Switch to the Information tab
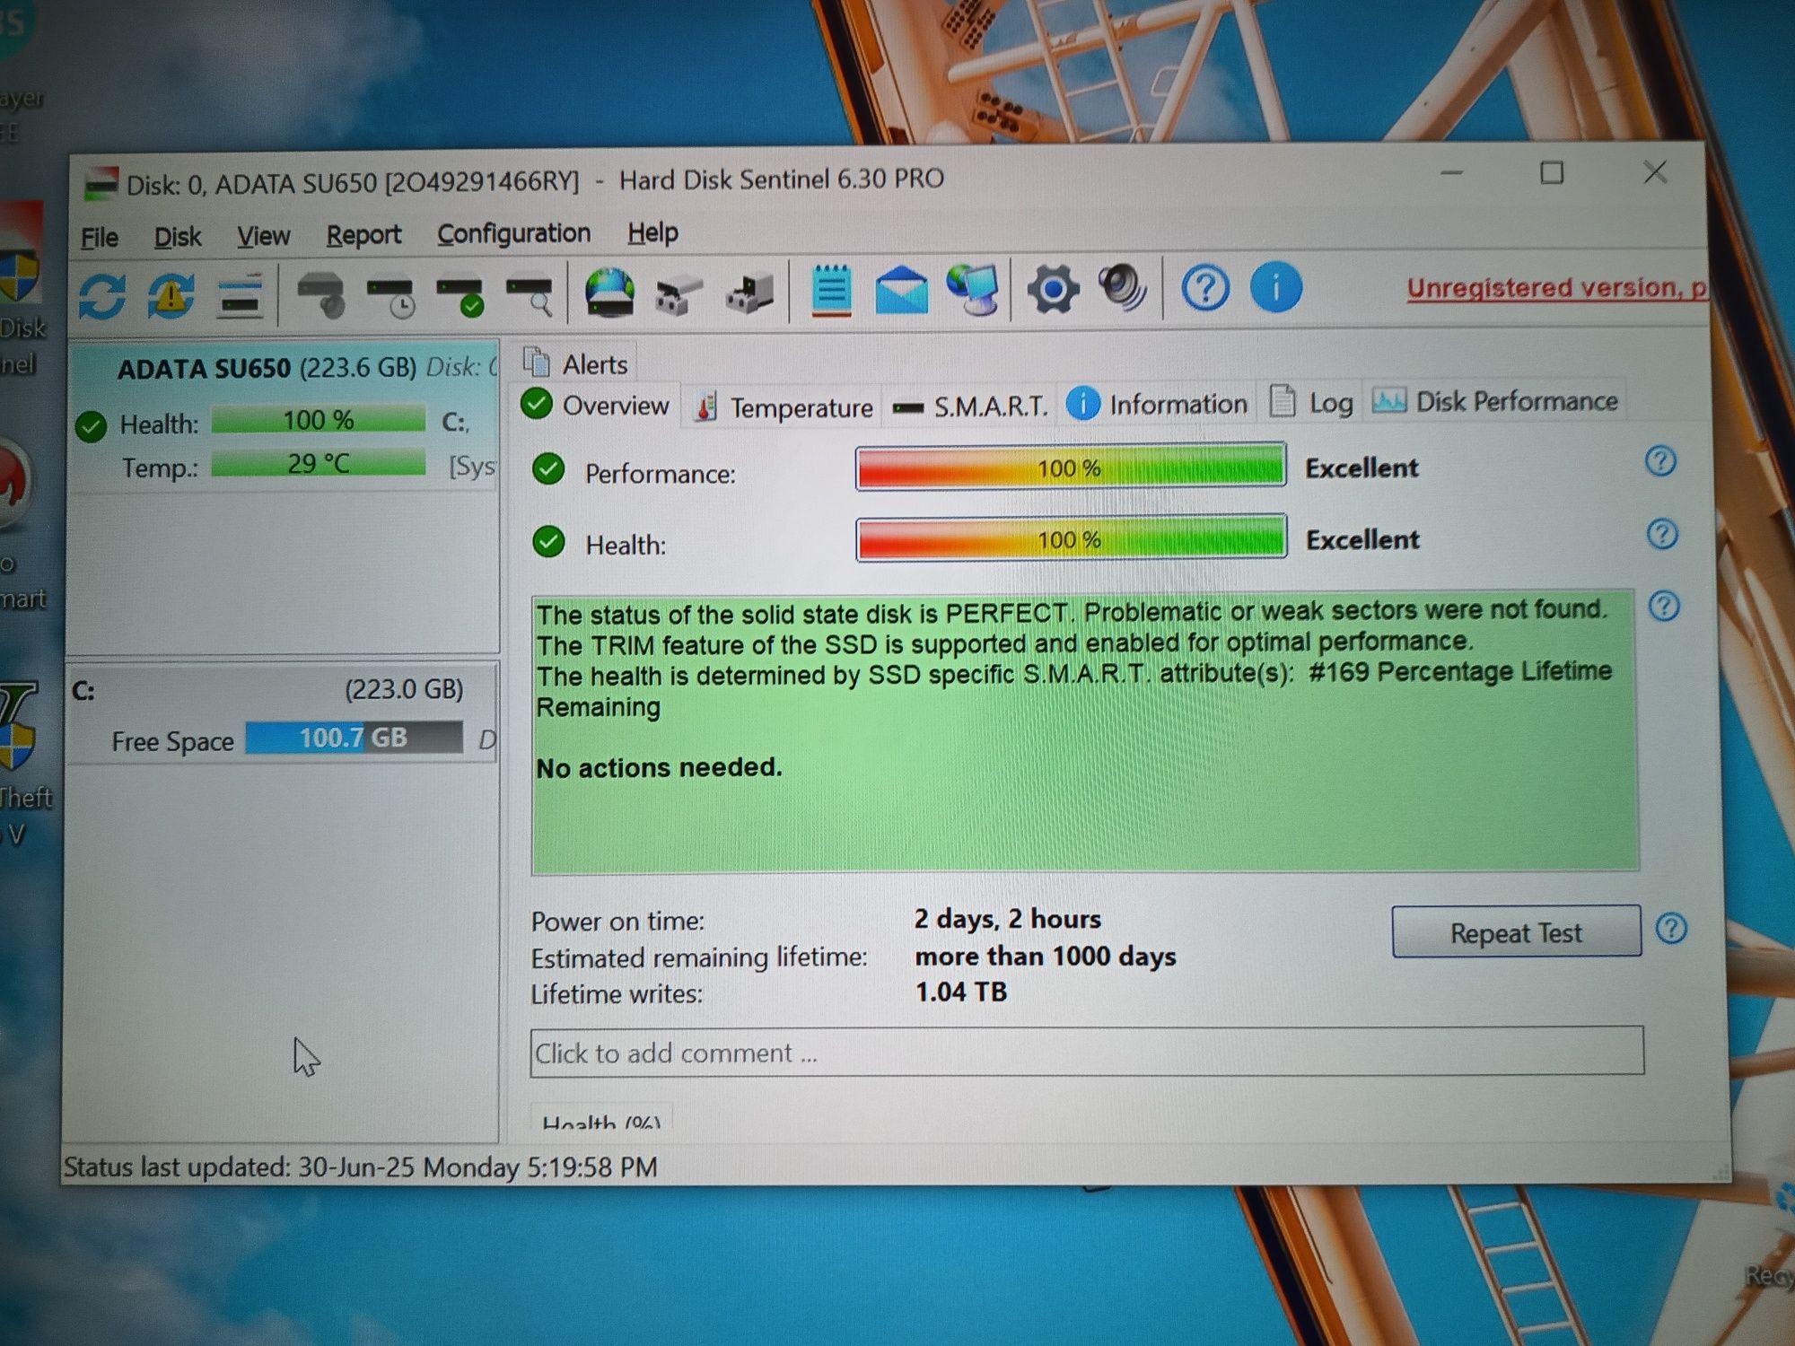The width and height of the screenshot is (1795, 1346). tap(1157, 405)
